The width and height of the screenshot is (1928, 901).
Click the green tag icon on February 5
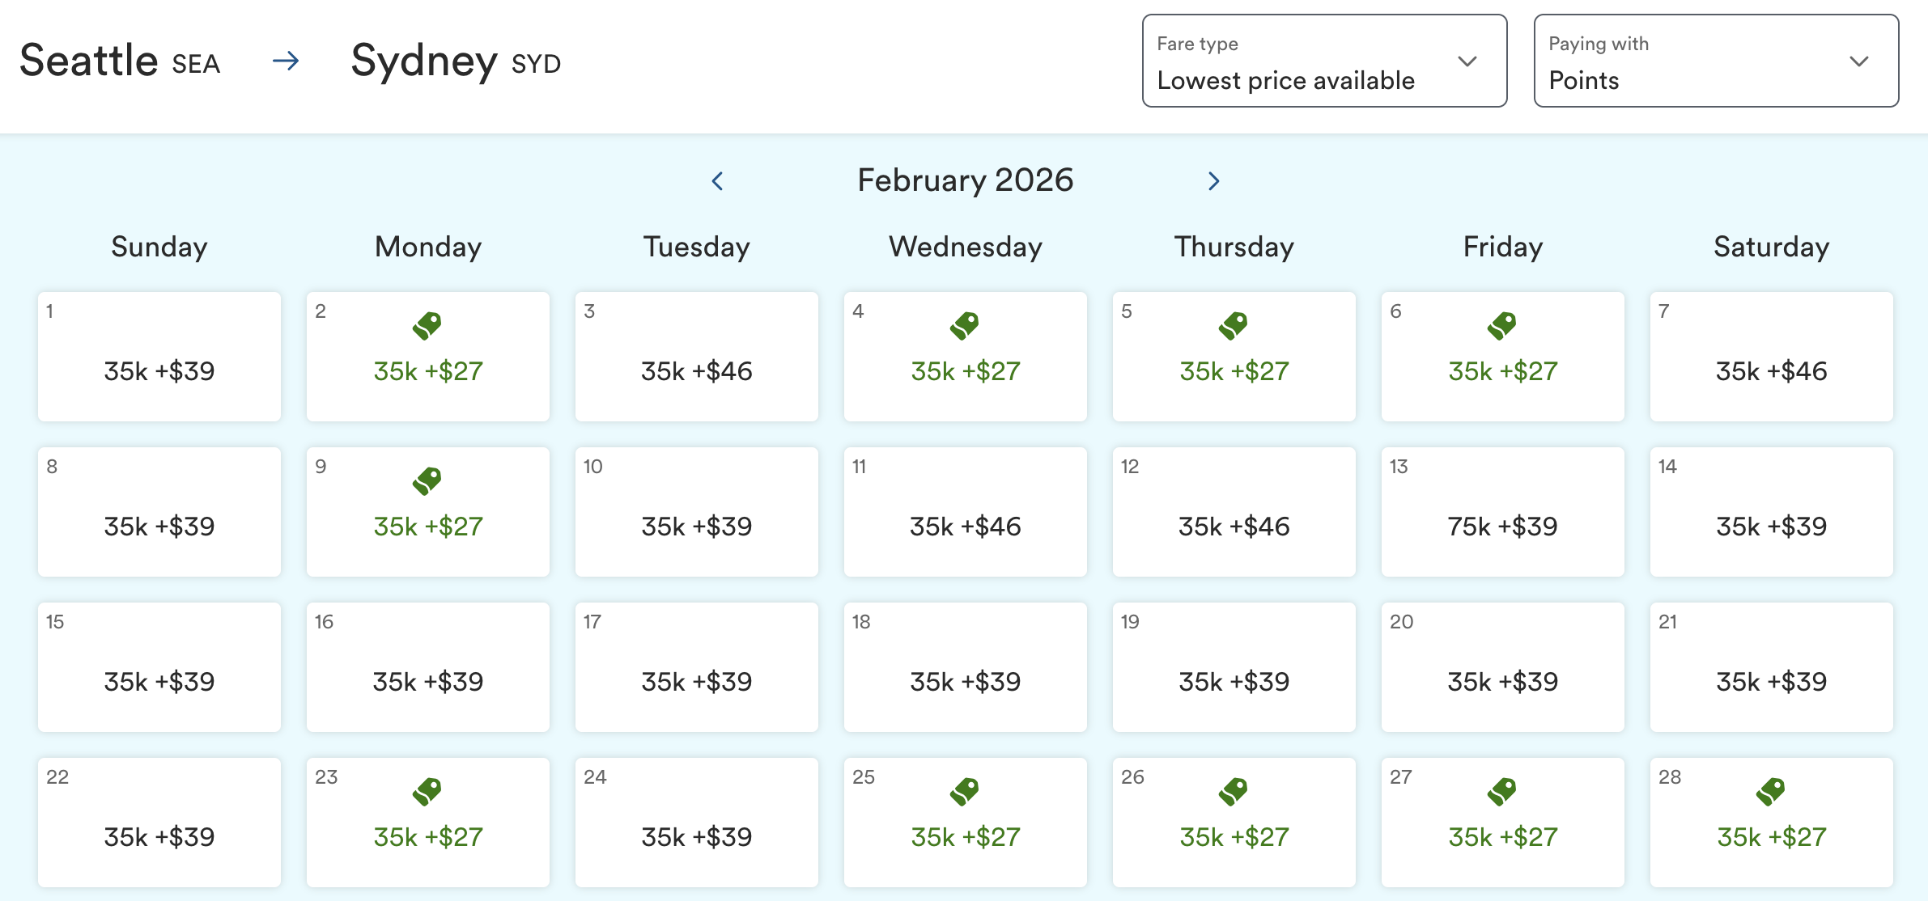(x=1233, y=325)
